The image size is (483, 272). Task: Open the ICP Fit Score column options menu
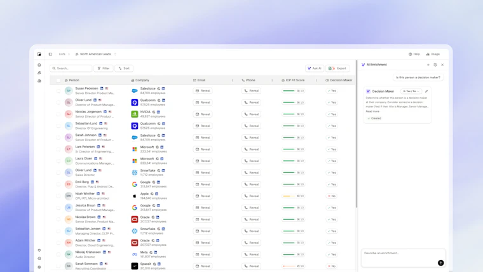[316, 81]
